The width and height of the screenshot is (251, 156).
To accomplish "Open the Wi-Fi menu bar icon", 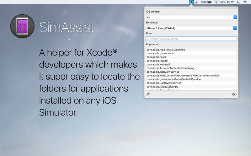I will (x=216, y=2).
